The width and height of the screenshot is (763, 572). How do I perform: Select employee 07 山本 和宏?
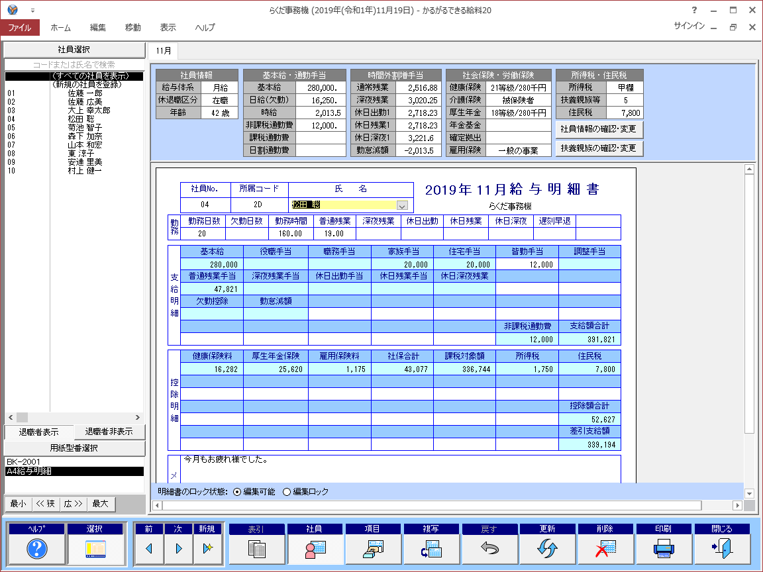74,145
